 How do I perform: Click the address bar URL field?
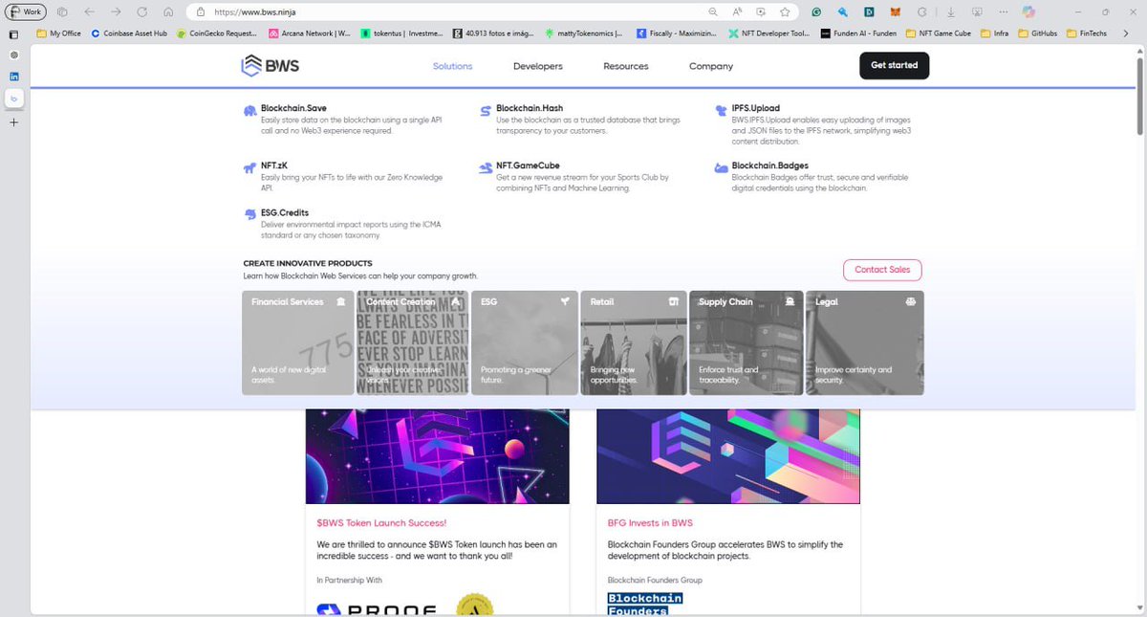pyautogui.click(x=492, y=11)
